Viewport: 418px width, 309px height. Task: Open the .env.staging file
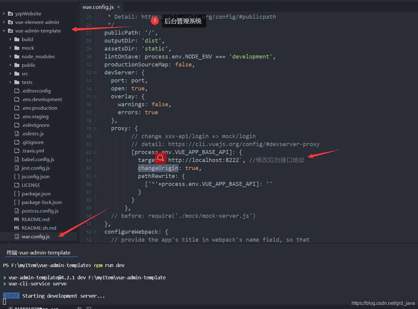[x=35, y=117]
